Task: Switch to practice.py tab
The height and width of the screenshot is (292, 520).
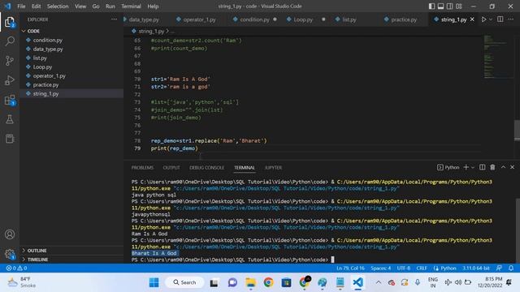Action: point(404,19)
